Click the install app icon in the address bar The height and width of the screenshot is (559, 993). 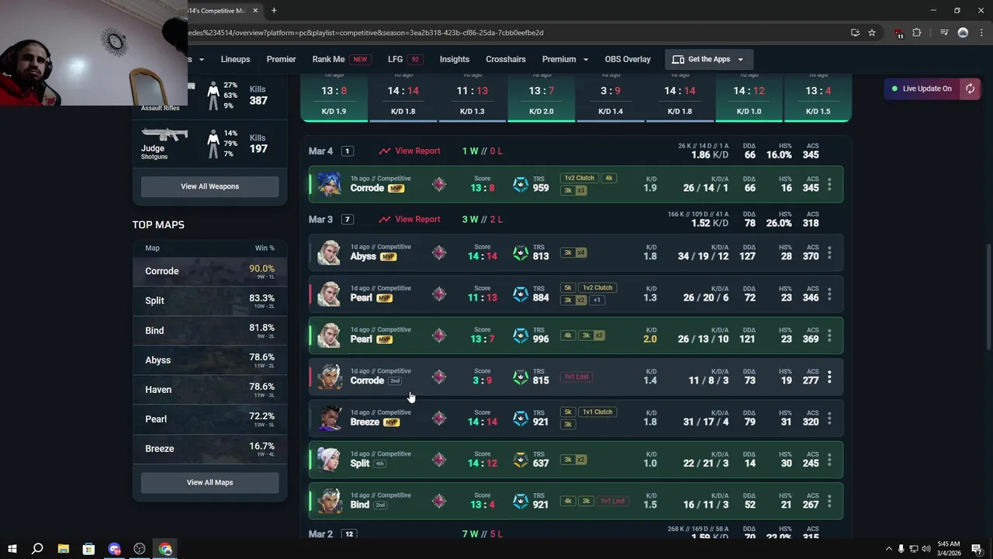tap(855, 33)
